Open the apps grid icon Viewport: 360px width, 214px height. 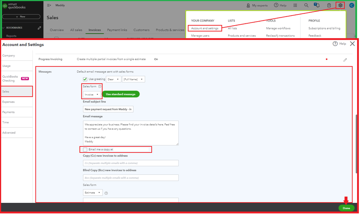[295, 5]
